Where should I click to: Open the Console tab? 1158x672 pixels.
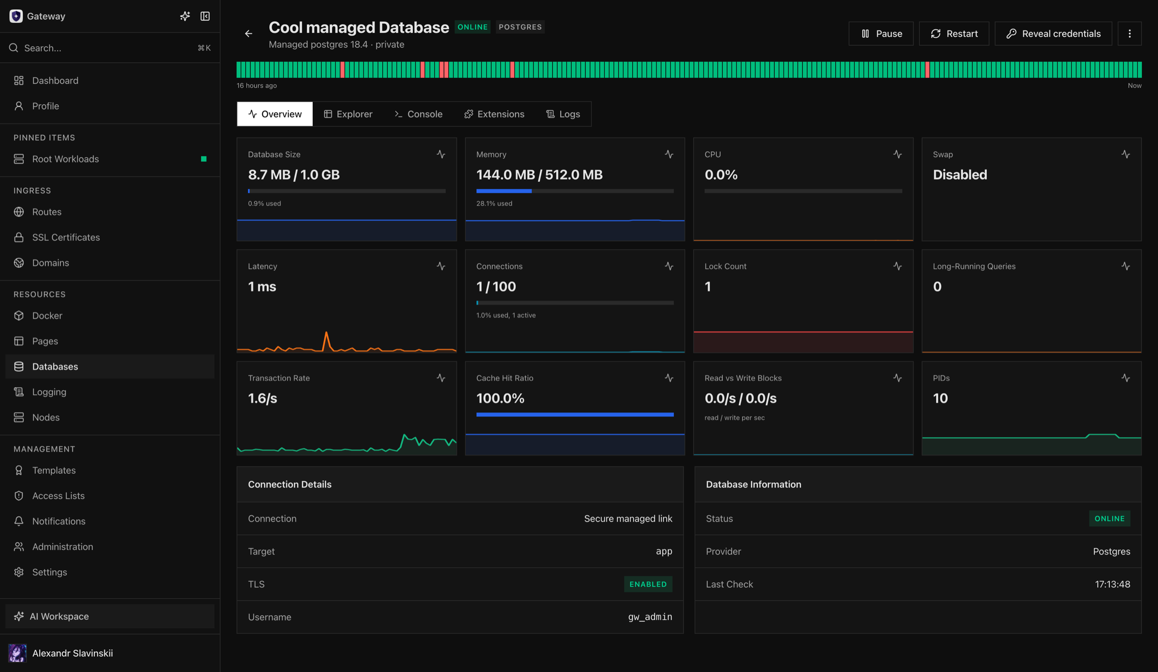coord(418,114)
